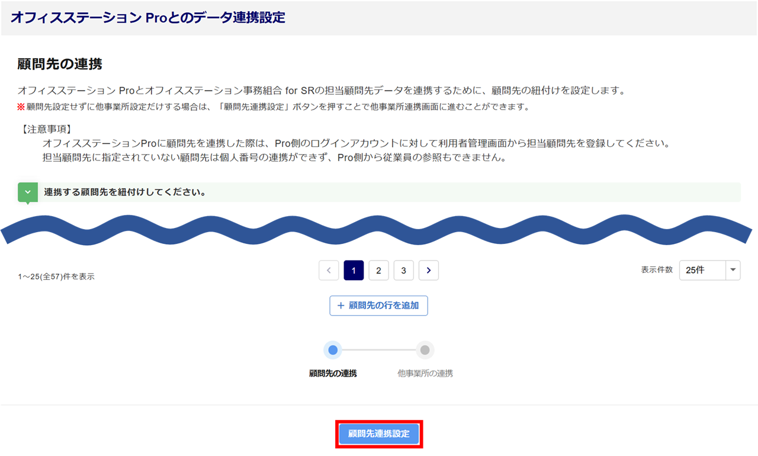Click the 顧問先の連携 step label
The height and width of the screenshot is (456, 758).
coord(333,374)
